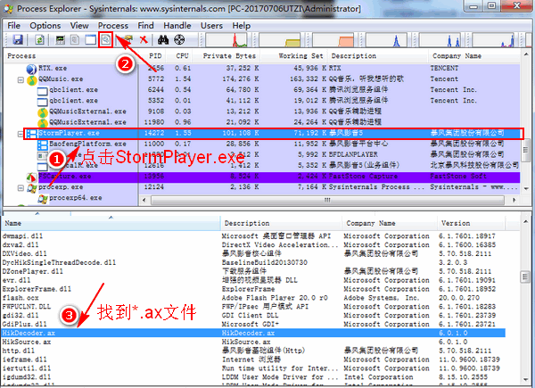Collapse the QQMusic.exe process tree
Viewport: 535px width, 388px height.
[x=21, y=80]
